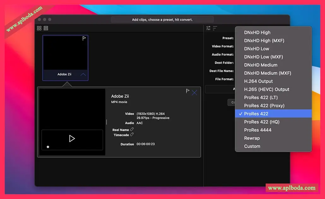Choose the H.264 Output preset
This screenshot has height=199, width=325.
(258, 81)
